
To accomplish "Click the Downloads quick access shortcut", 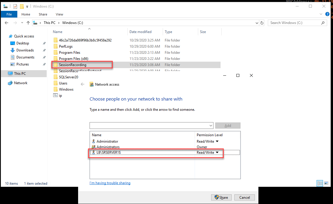I will (x=25, y=50).
